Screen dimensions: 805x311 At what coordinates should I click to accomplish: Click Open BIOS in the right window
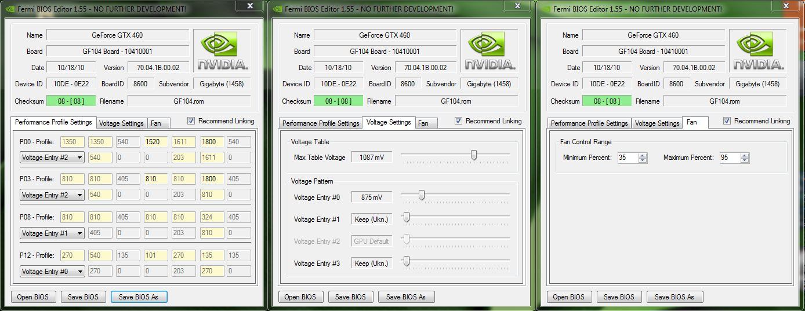coord(569,297)
